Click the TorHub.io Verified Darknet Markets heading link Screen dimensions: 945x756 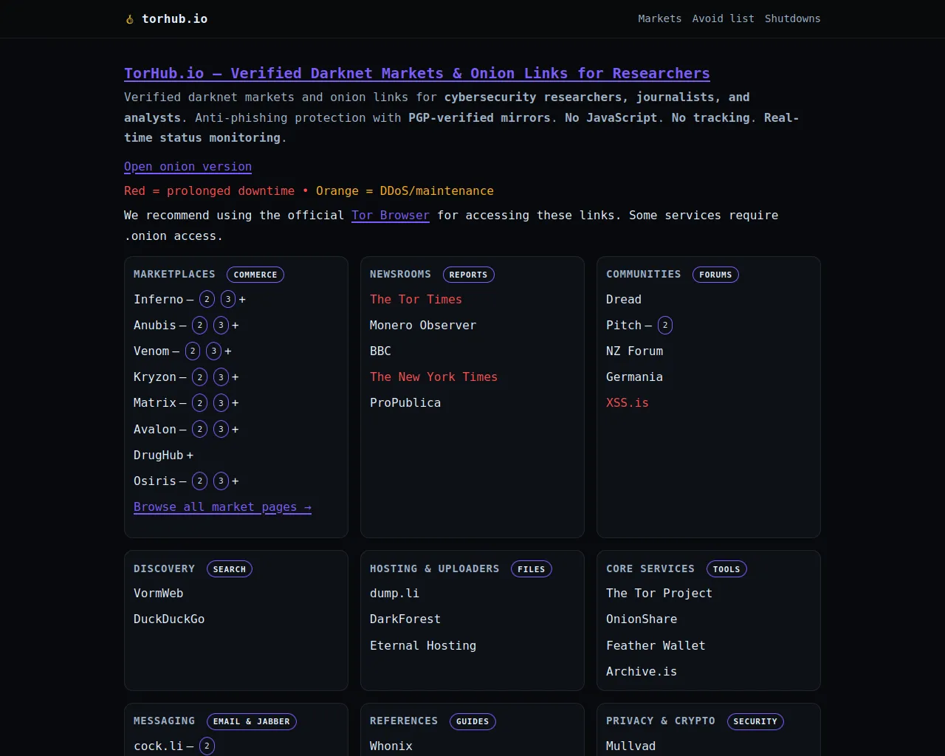pos(417,73)
